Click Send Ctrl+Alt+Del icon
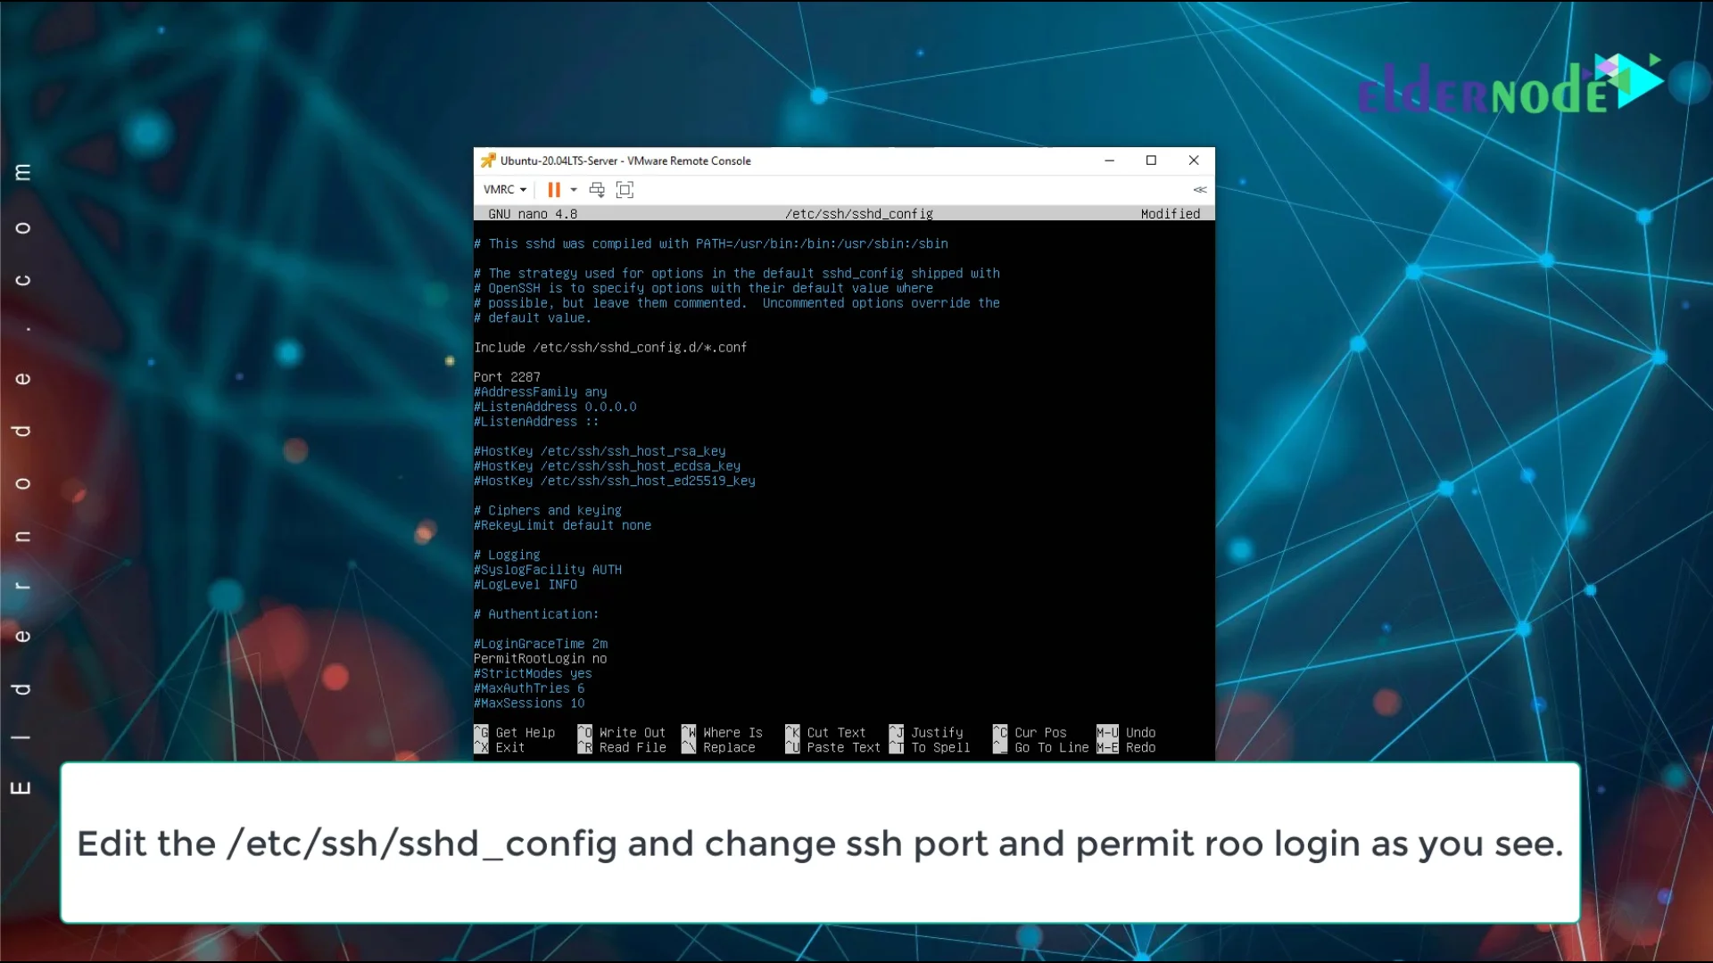 597,189
